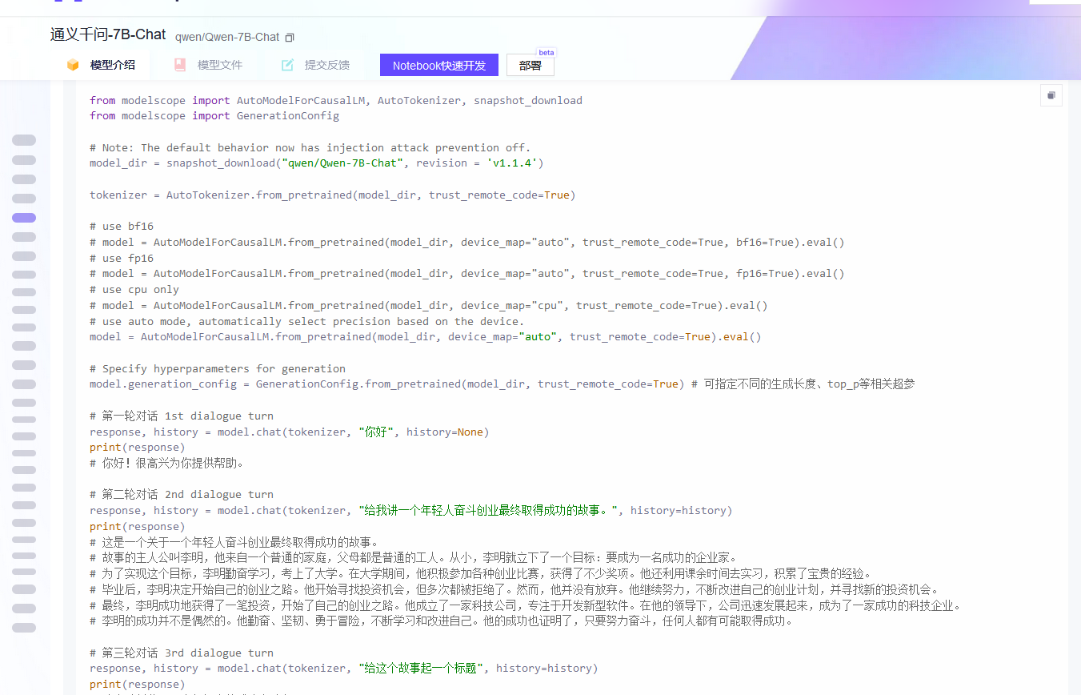Click the "给我讲一个年轻人奋斗创业最终取得成功的故事。" prompt string
The width and height of the screenshot is (1081, 695).
point(487,511)
